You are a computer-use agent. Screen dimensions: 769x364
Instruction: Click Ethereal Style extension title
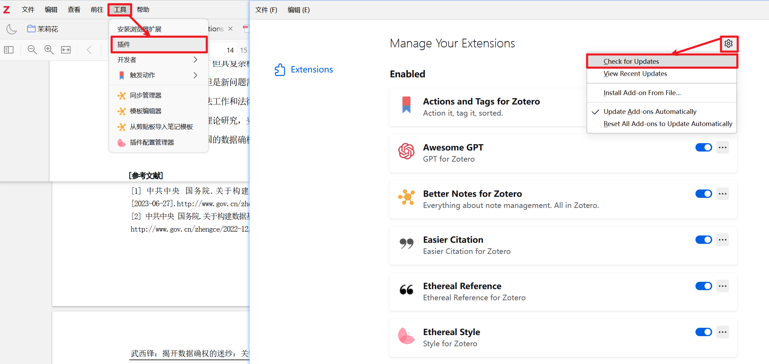click(451, 332)
